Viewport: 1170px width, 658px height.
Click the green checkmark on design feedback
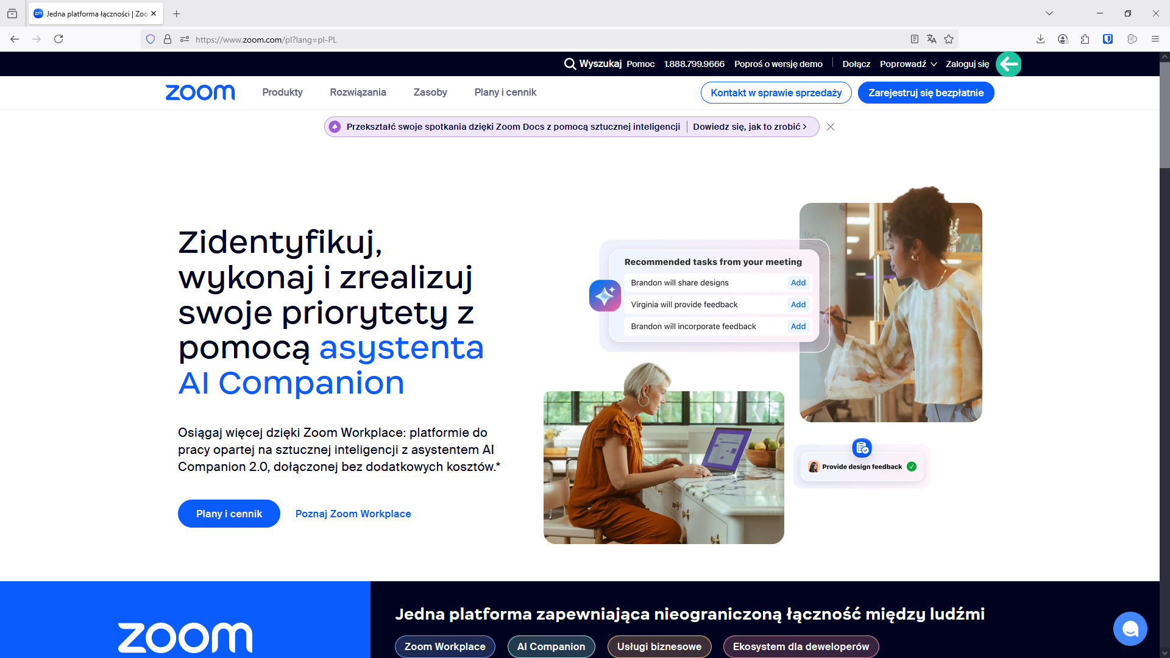coord(912,467)
